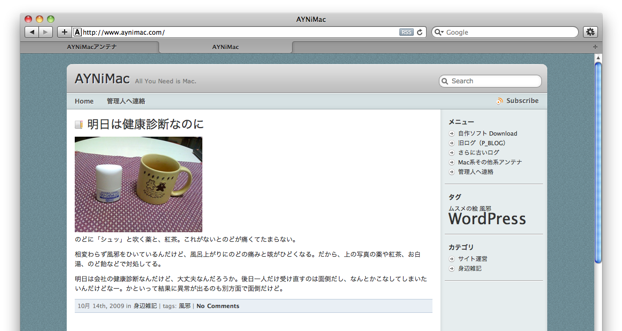Image resolution: width=622 pixels, height=331 pixels.
Task: Open the 風邪 tag in post footer
Action: 184,306
